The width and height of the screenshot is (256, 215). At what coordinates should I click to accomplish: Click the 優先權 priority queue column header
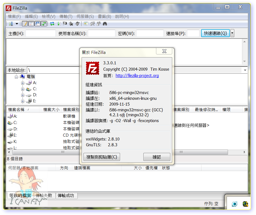tap(152, 168)
